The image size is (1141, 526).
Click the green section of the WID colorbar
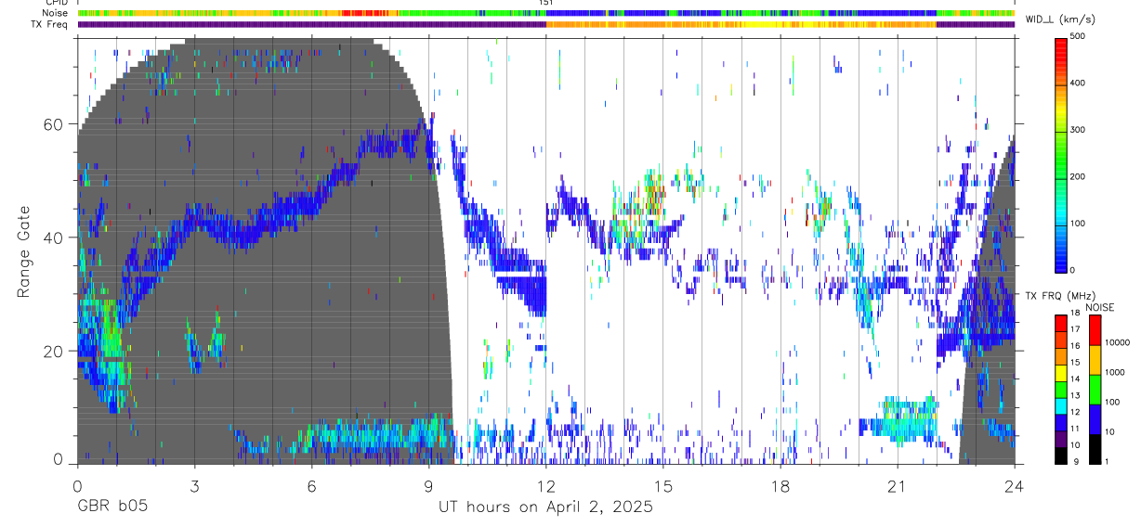click(1061, 153)
